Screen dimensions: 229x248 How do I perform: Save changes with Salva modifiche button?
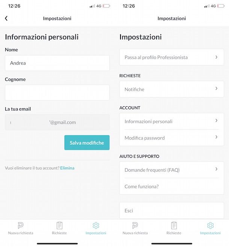[x=87, y=143]
